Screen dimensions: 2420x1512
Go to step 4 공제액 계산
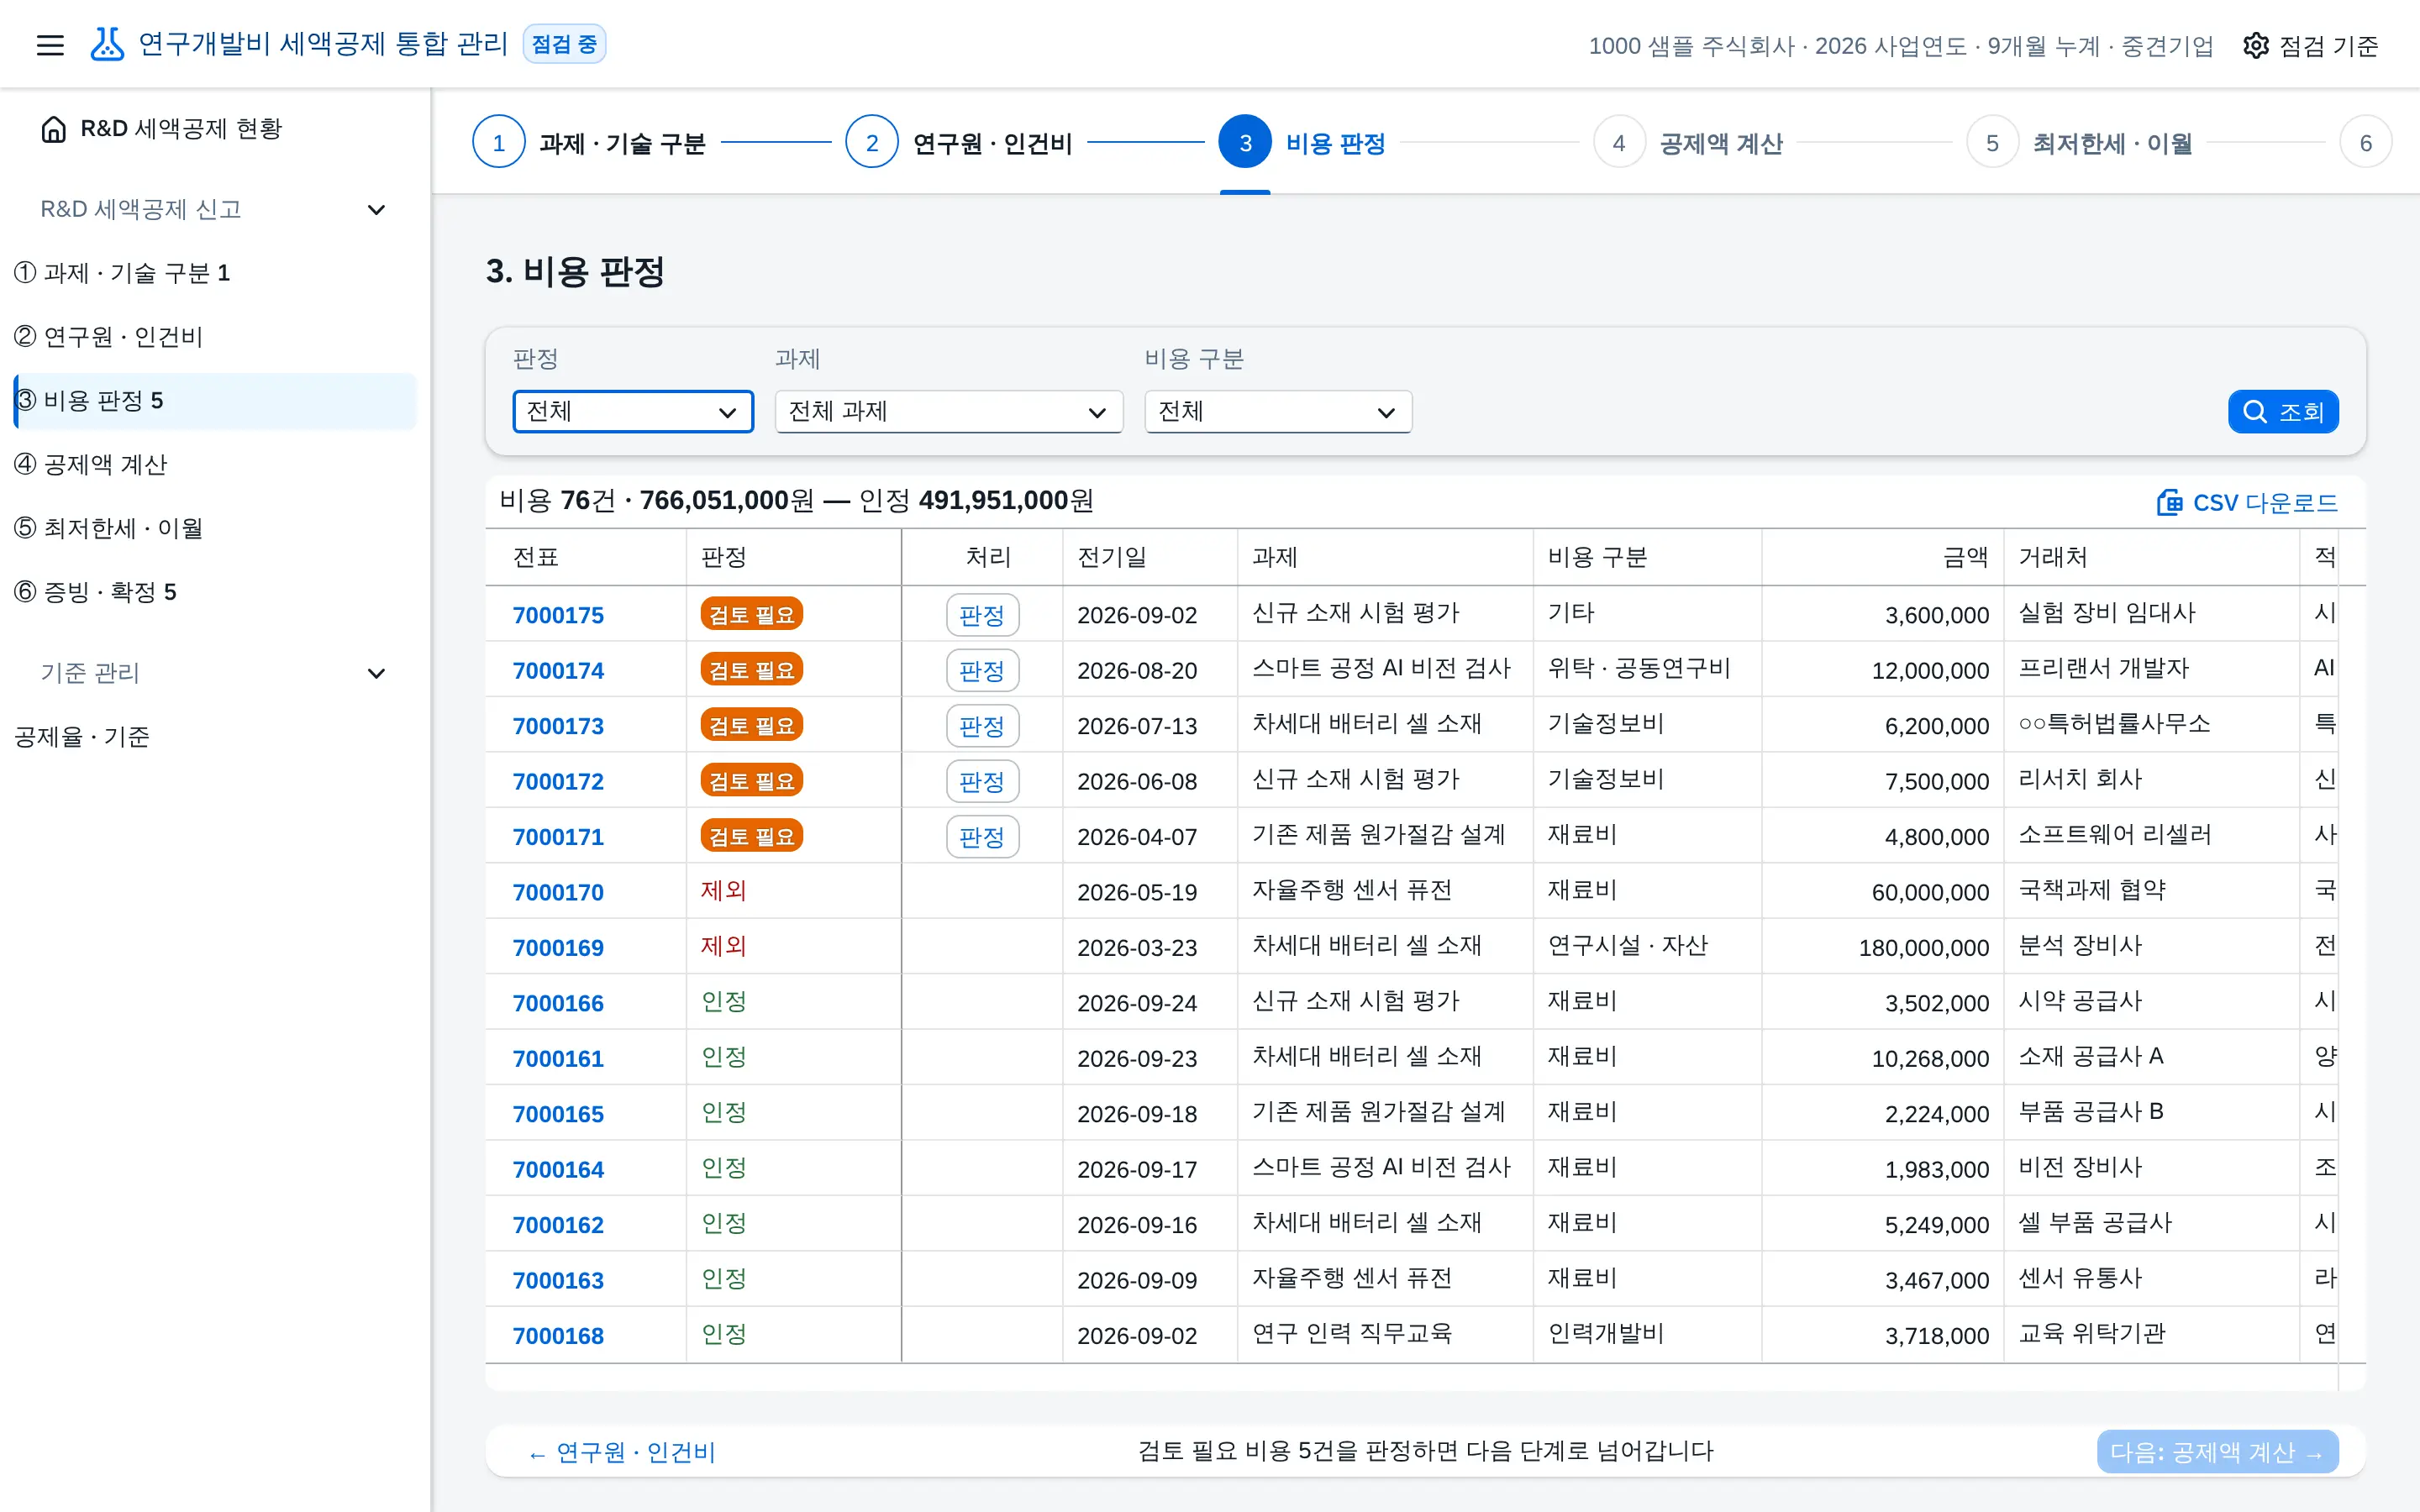click(1687, 143)
